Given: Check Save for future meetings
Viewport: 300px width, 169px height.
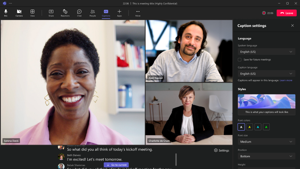Looking at the screenshot, I should pos(240,60).
